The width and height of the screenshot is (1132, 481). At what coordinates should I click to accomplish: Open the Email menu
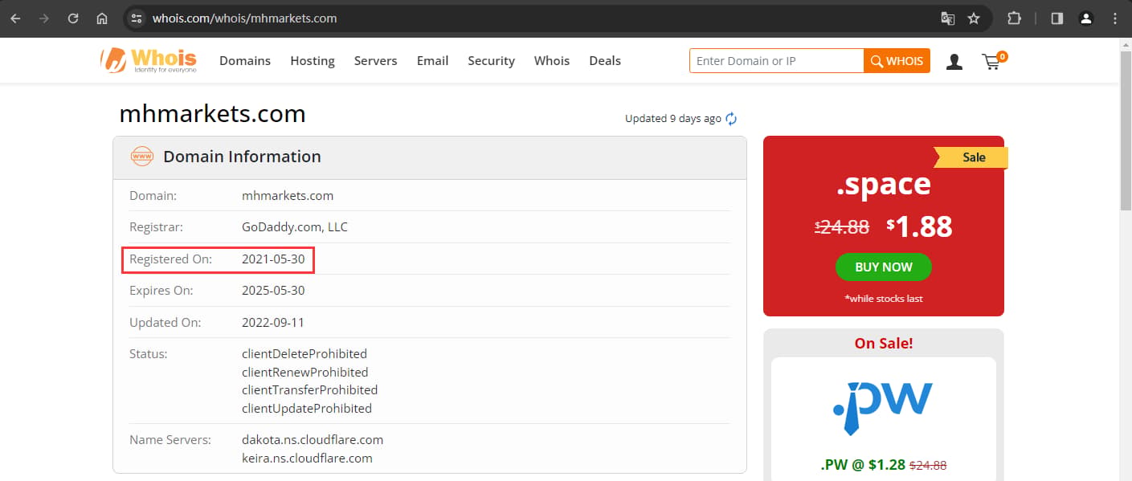432,61
